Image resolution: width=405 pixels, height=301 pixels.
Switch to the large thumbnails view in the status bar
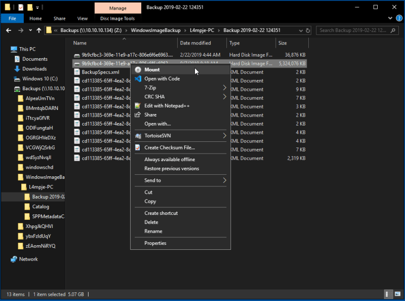tap(398, 294)
